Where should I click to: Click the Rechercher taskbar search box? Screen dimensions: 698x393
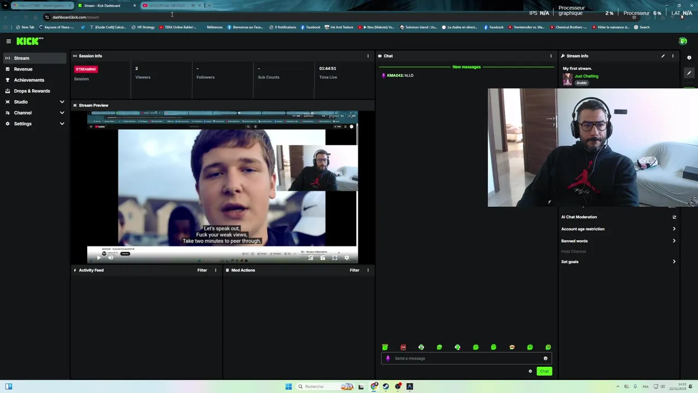pyautogui.click(x=324, y=386)
